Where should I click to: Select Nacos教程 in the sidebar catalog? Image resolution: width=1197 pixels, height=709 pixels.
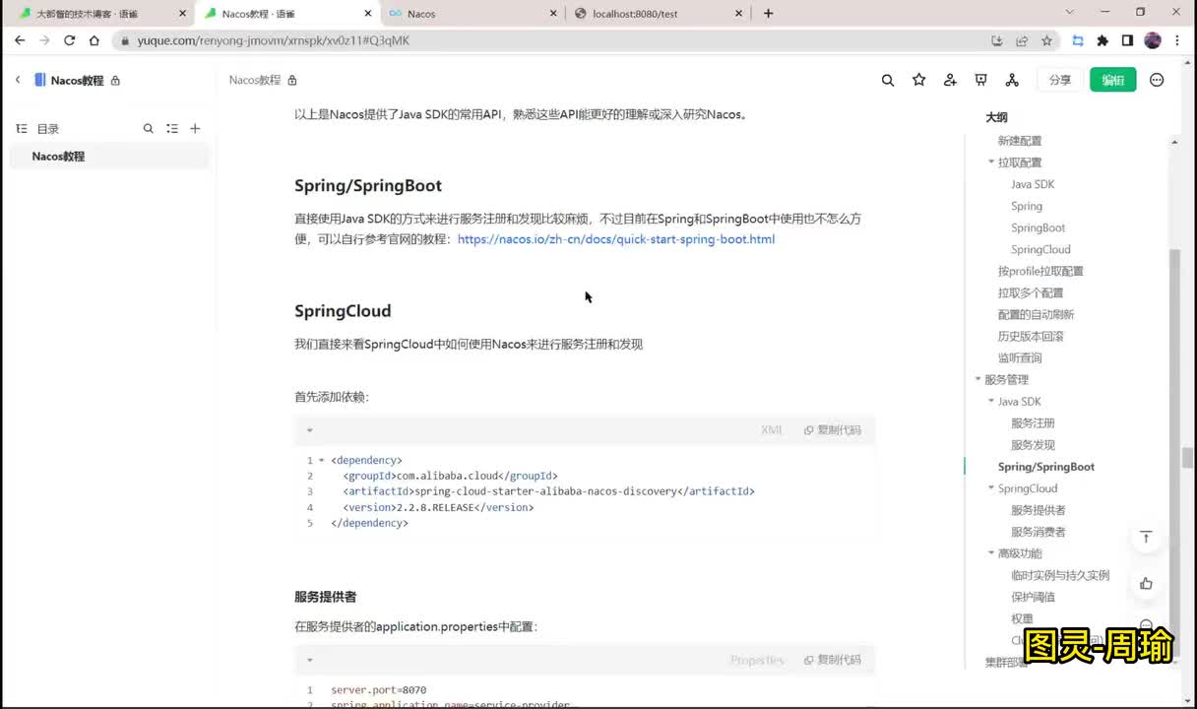coord(109,156)
